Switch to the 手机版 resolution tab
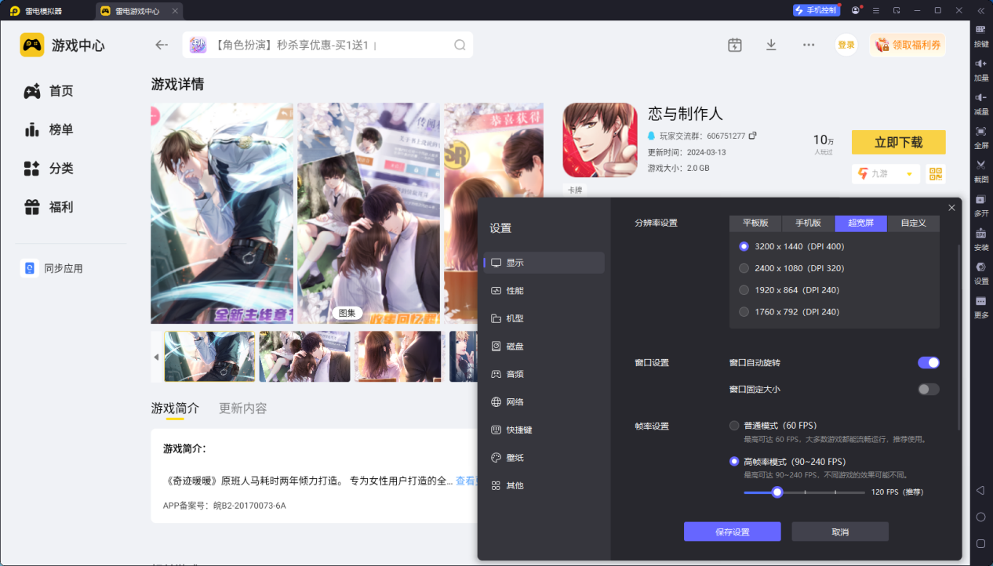993x566 pixels. [x=808, y=223]
